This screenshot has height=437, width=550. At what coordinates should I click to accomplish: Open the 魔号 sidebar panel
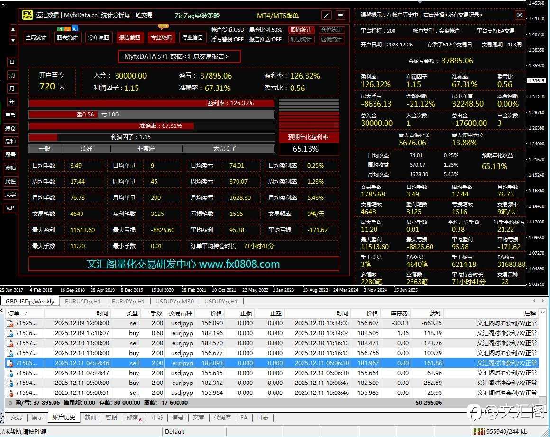(11, 153)
